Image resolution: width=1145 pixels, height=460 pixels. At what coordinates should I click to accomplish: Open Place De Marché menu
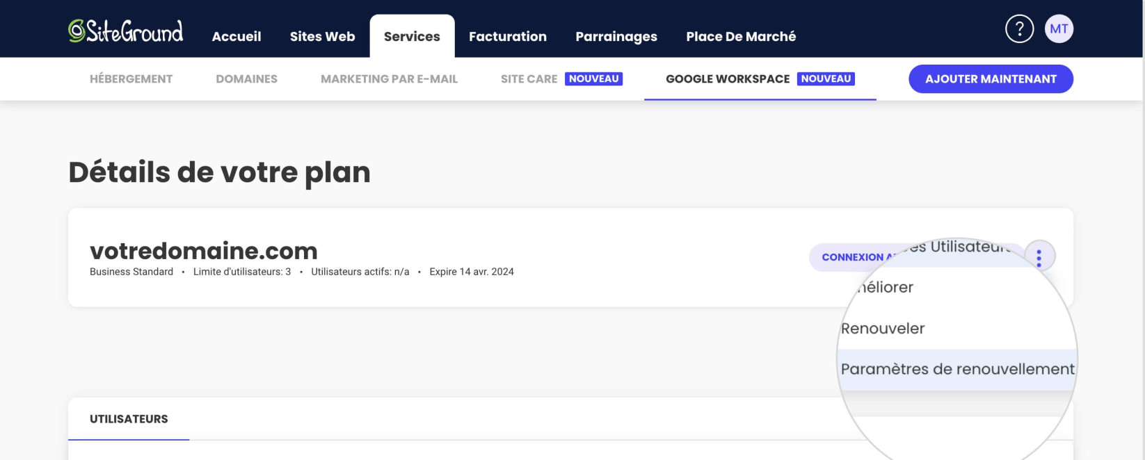coord(741,36)
